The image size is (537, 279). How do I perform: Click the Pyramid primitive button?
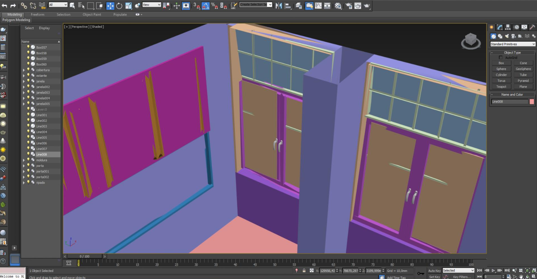523,81
